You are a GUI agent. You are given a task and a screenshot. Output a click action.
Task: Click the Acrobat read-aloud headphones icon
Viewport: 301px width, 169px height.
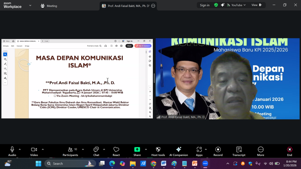tap(106, 46)
